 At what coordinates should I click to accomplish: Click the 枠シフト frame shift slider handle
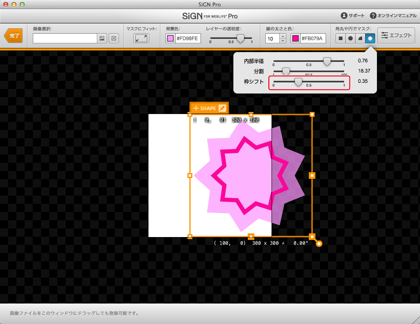(298, 82)
